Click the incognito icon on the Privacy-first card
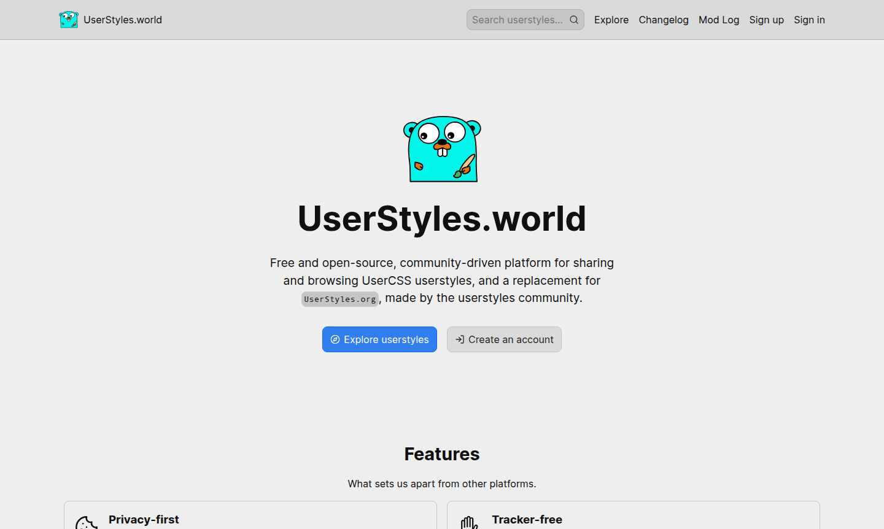The width and height of the screenshot is (884, 529). tap(87, 523)
